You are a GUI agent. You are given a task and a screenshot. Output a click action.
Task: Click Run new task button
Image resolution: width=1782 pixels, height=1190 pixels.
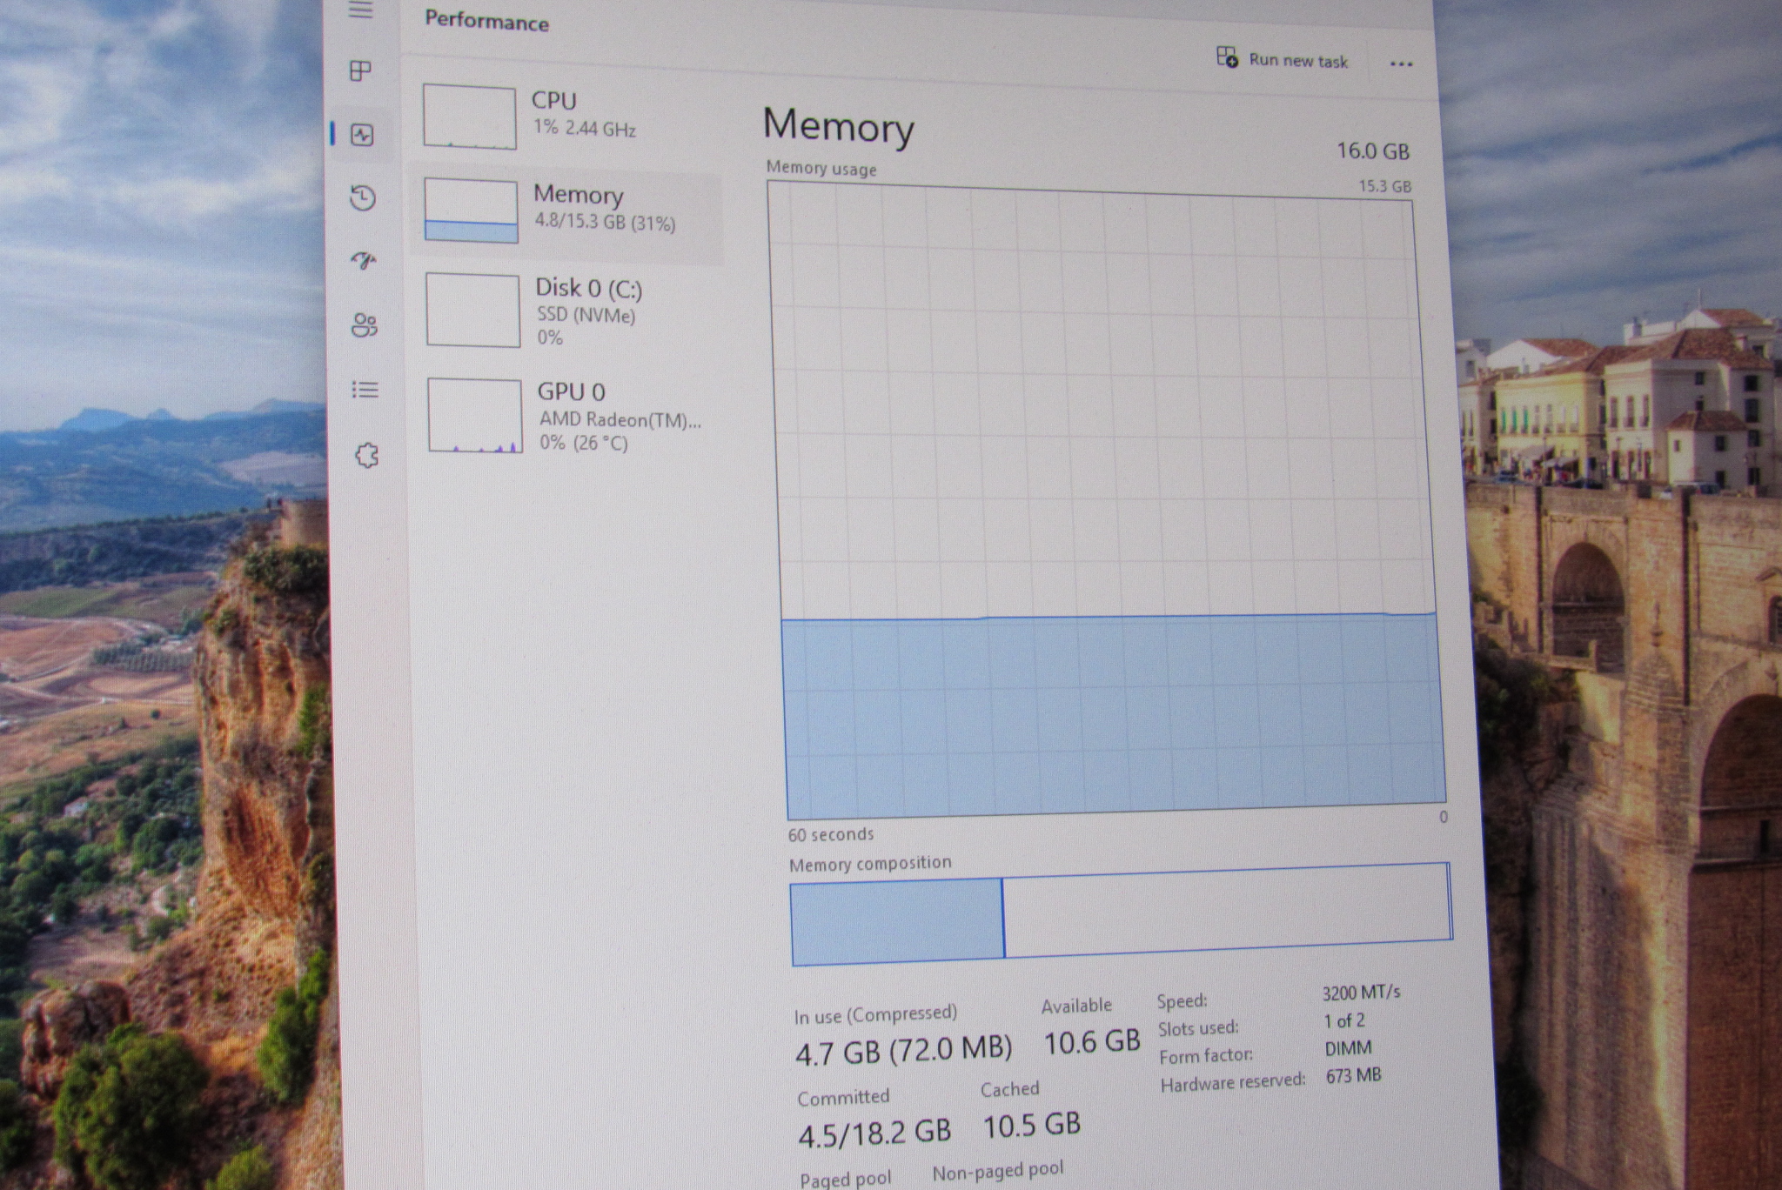click(1297, 60)
